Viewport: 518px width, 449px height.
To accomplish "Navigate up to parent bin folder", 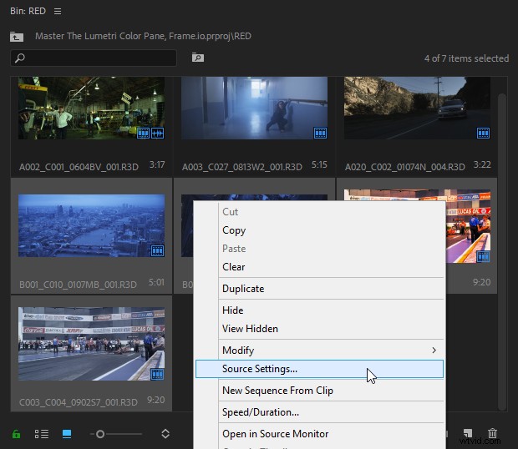I will [x=17, y=36].
